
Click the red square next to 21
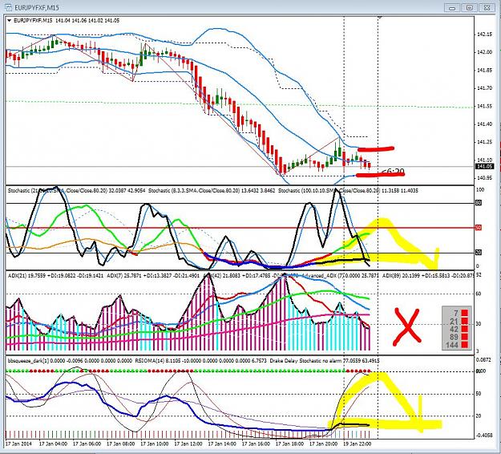tap(464, 321)
